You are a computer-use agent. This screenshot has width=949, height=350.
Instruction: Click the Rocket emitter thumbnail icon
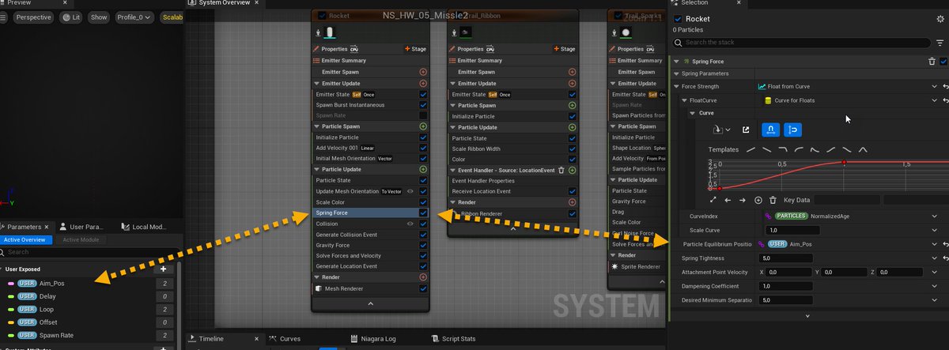330,32
